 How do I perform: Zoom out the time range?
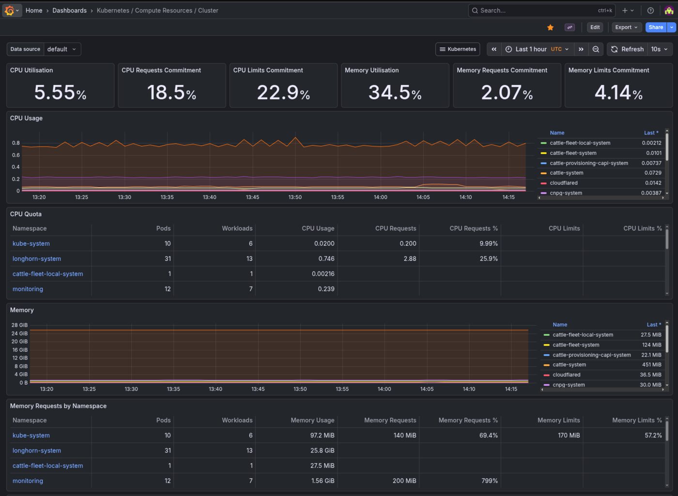(596, 49)
